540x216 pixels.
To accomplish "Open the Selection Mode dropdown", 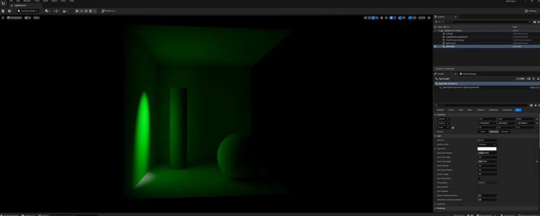I will click(28, 11).
